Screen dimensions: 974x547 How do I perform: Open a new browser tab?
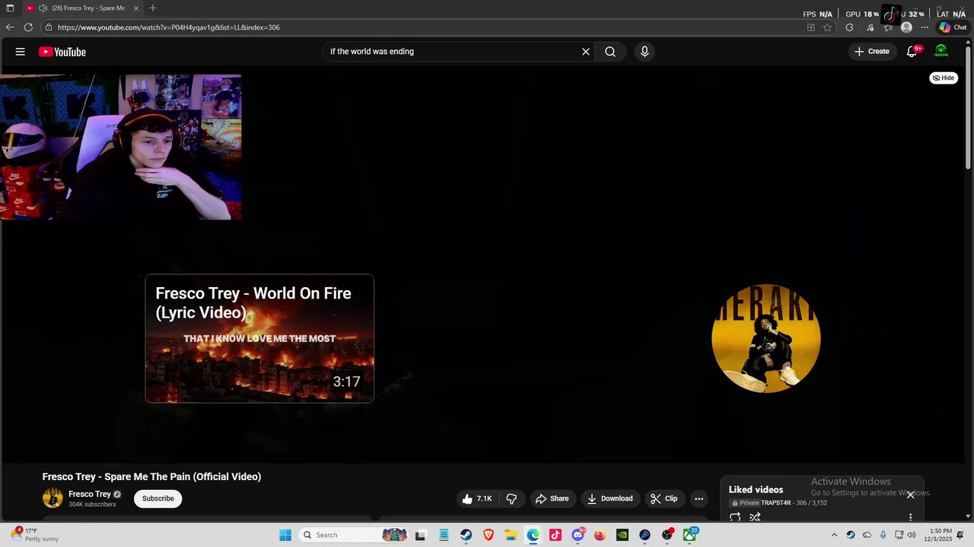point(153,8)
